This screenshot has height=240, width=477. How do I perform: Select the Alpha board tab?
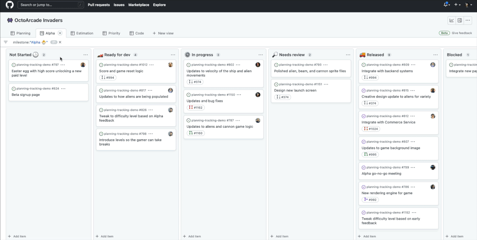47,33
